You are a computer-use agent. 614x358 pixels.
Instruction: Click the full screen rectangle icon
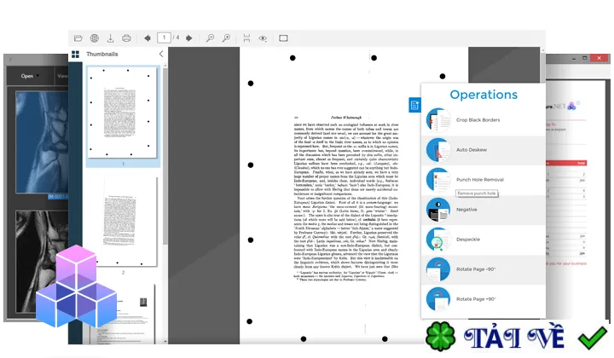[x=283, y=38]
